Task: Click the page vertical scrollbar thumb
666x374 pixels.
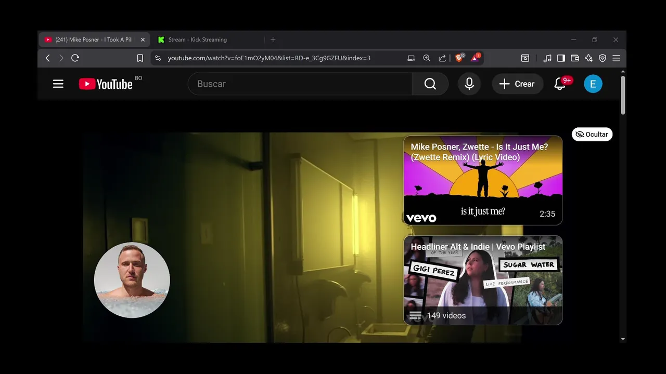Action: pyautogui.click(x=623, y=96)
